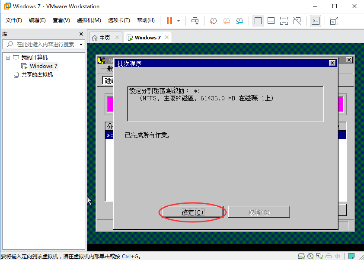Click the 取消(C) button in batch dialog
Viewport: 364px width, 260px height.
point(259,212)
